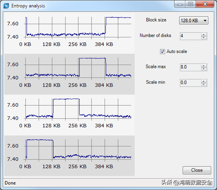The image size is (217, 190).
Task: Select the second disk entropy graph
Action: 69,74
